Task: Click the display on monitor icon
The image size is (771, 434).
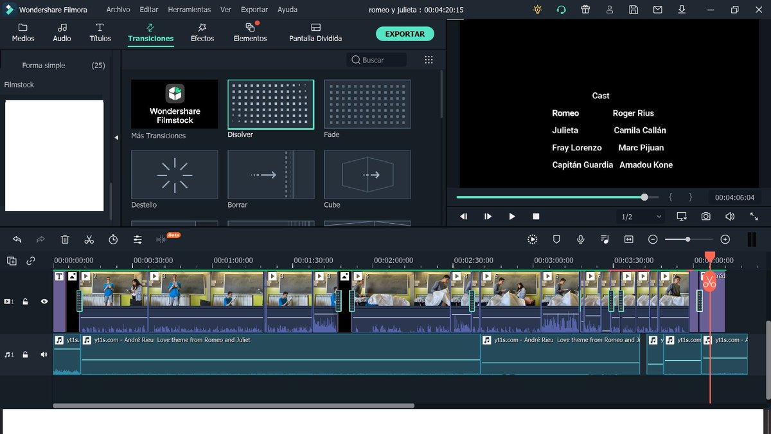Action: [x=682, y=217]
